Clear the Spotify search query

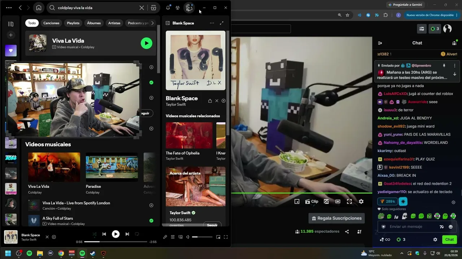(x=142, y=8)
